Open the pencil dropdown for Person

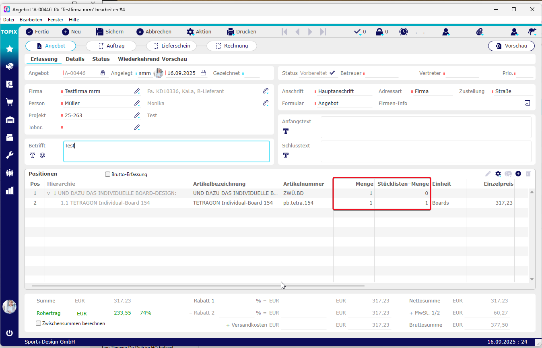pos(137,104)
